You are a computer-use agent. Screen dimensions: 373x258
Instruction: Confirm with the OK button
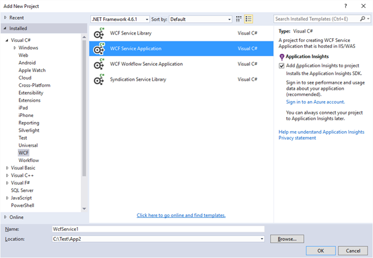pos(321,251)
